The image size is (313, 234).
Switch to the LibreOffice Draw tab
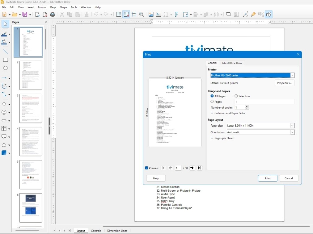pyautogui.click(x=232, y=63)
